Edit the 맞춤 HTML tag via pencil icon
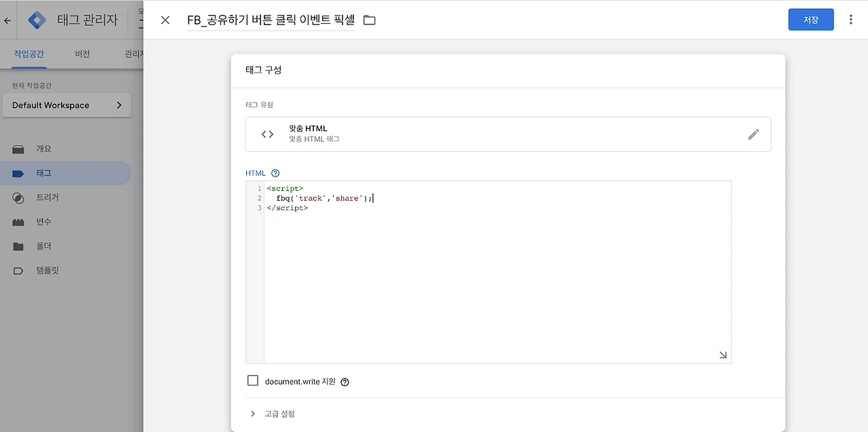This screenshot has width=868, height=432. [753, 134]
